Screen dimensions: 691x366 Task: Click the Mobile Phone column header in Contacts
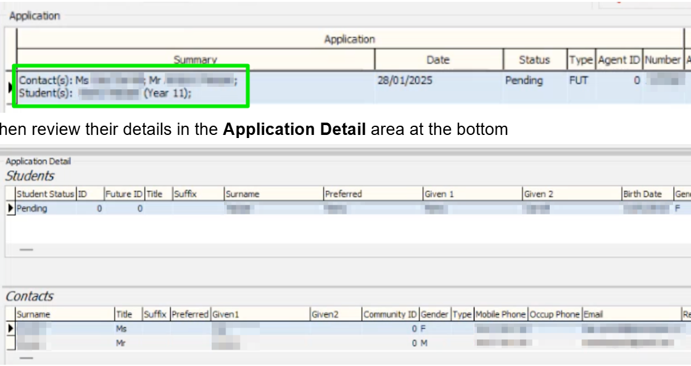pos(500,314)
